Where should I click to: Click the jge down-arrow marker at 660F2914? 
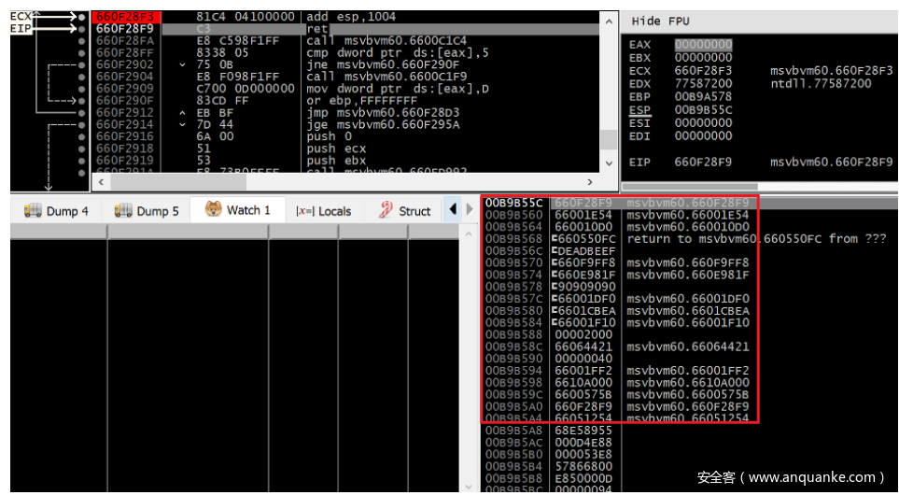pyautogui.click(x=183, y=124)
